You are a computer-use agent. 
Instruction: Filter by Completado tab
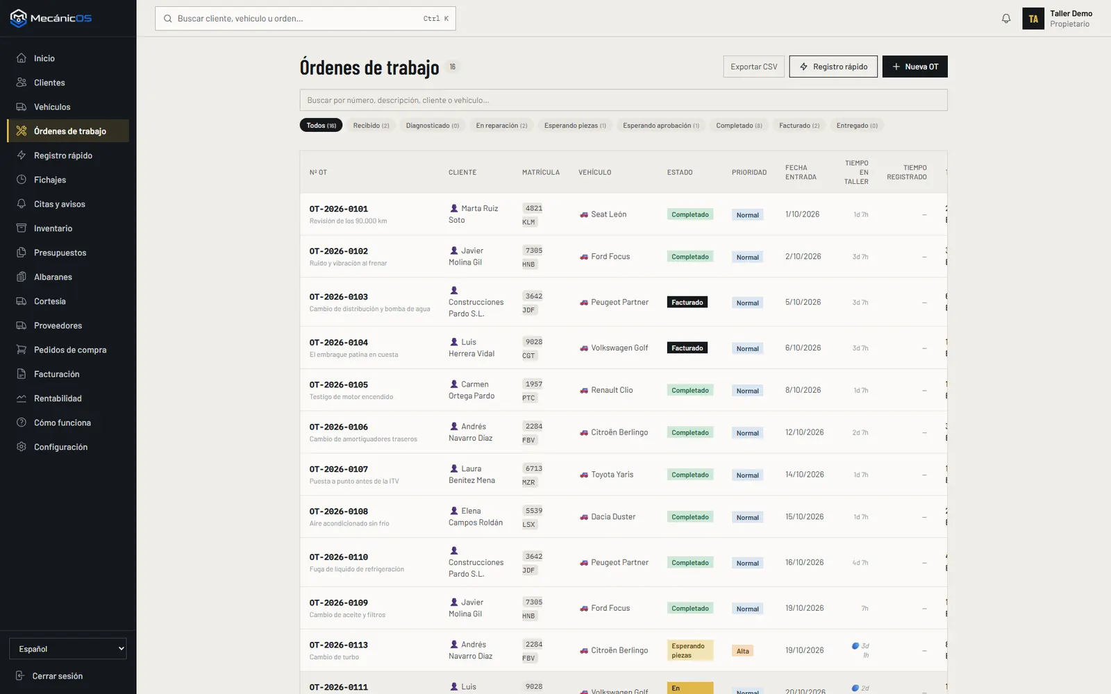point(739,126)
